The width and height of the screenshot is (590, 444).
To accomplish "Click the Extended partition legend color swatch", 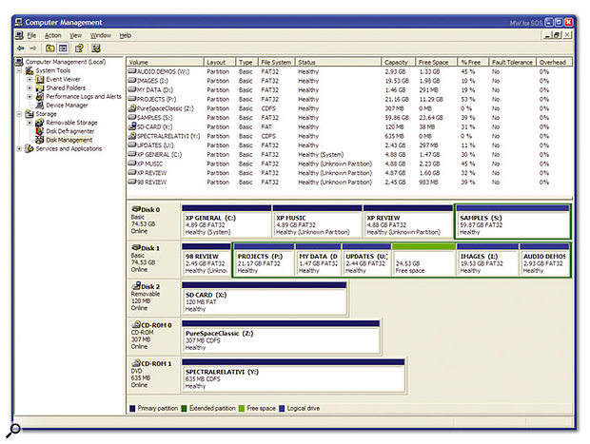I will pos(184,408).
